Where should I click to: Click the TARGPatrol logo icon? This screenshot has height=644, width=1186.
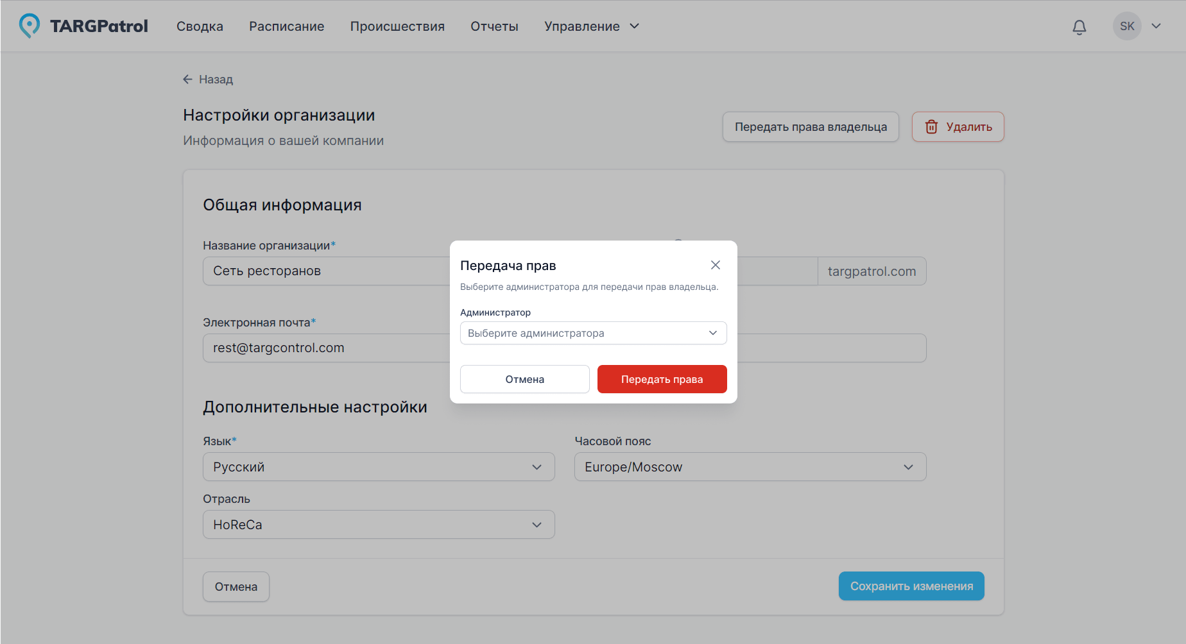[x=29, y=26]
